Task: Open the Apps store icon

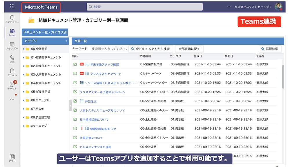Action: click(12, 157)
